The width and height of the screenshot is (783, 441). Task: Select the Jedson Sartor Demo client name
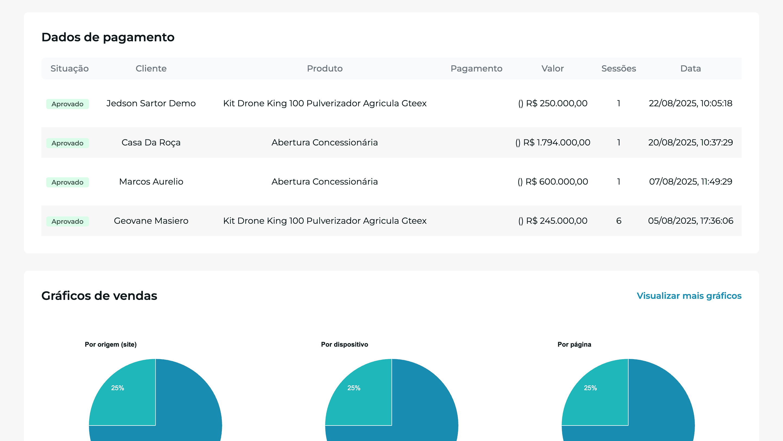[151, 103]
